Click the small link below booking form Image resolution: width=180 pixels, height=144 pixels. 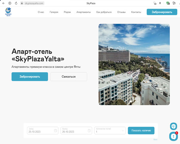[x=155, y=139]
